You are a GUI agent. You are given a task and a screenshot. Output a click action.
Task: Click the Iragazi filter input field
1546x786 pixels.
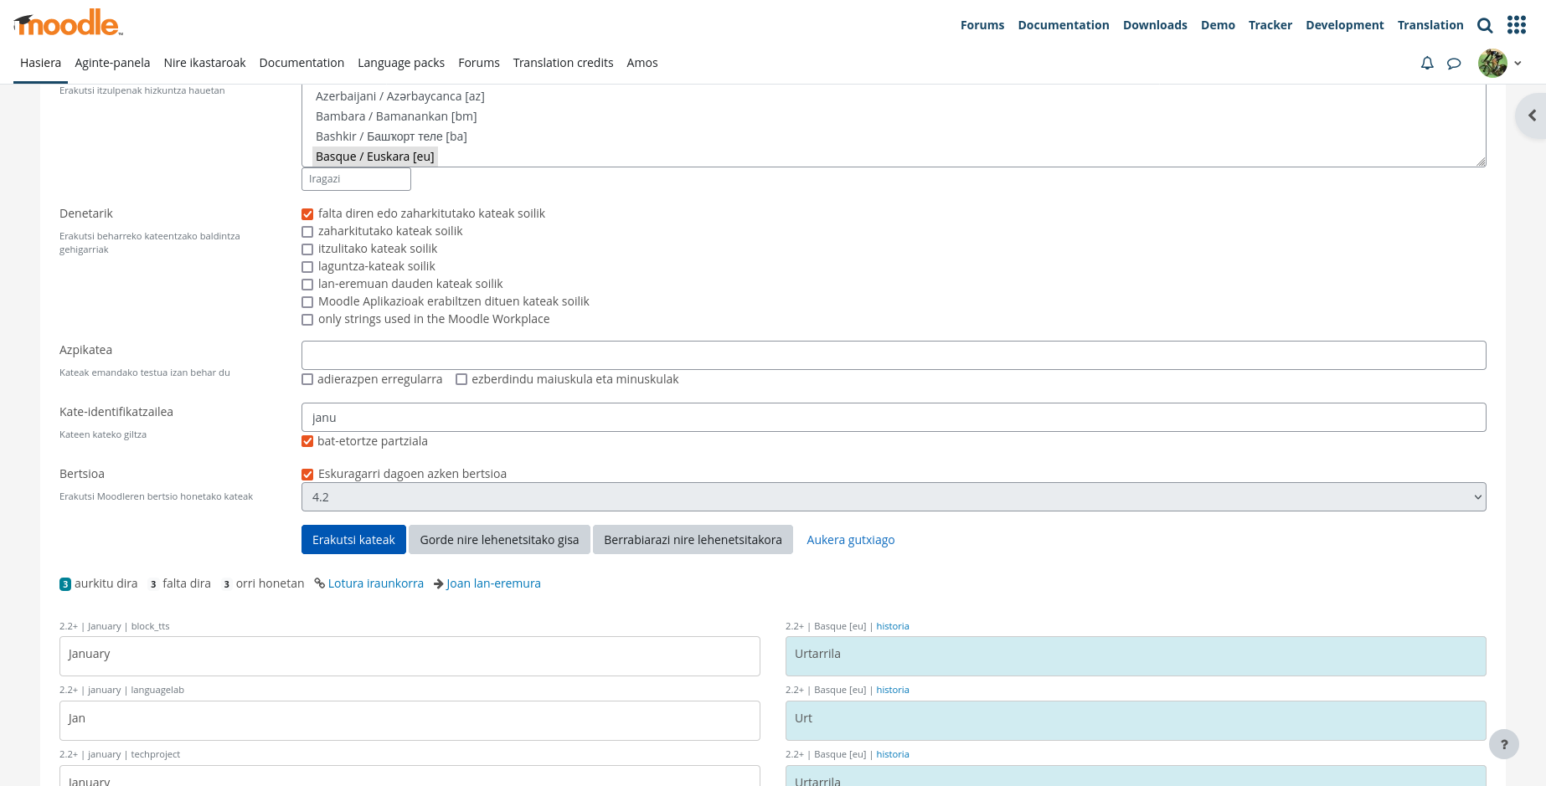tap(356, 179)
